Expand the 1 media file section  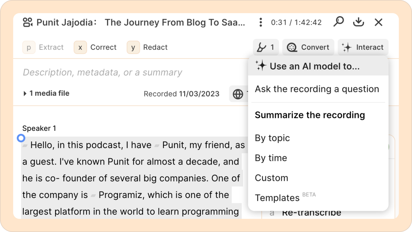pyautogui.click(x=46, y=93)
